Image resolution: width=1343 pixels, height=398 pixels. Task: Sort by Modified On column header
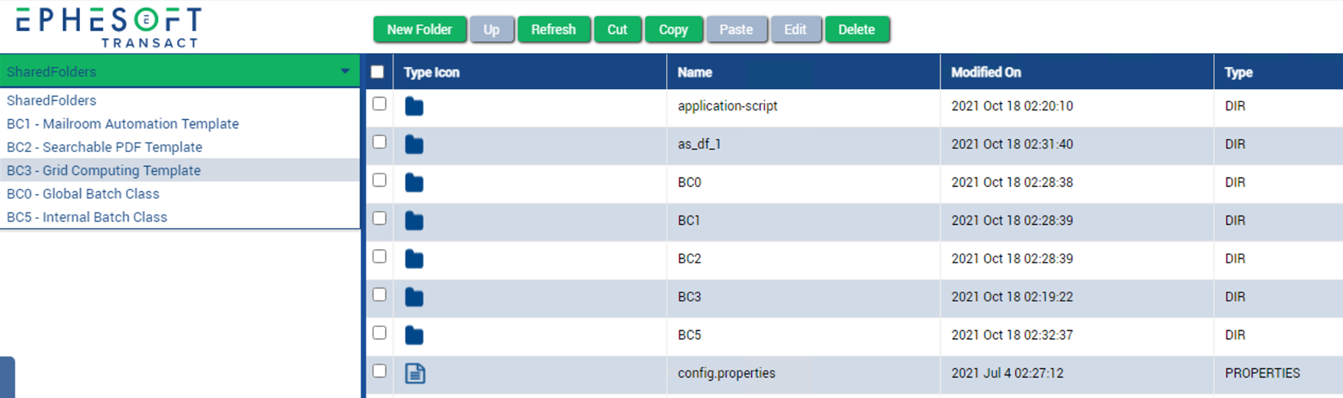pyautogui.click(x=986, y=72)
